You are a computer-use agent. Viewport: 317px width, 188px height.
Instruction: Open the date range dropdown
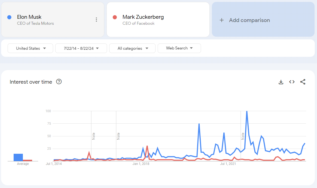[x=81, y=48]
